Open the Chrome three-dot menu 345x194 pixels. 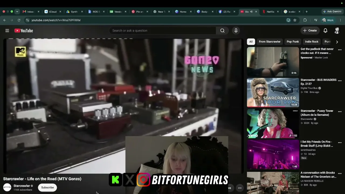[x=340, y=20]
